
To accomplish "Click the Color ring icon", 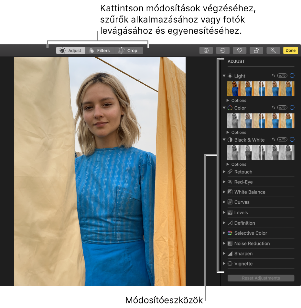I will 230,108.
